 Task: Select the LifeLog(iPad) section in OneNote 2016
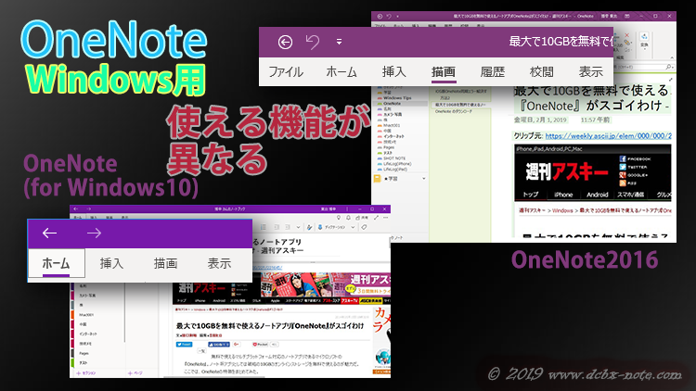coord(395,170)
